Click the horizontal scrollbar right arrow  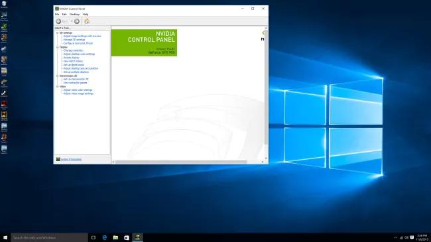[263, 162]
